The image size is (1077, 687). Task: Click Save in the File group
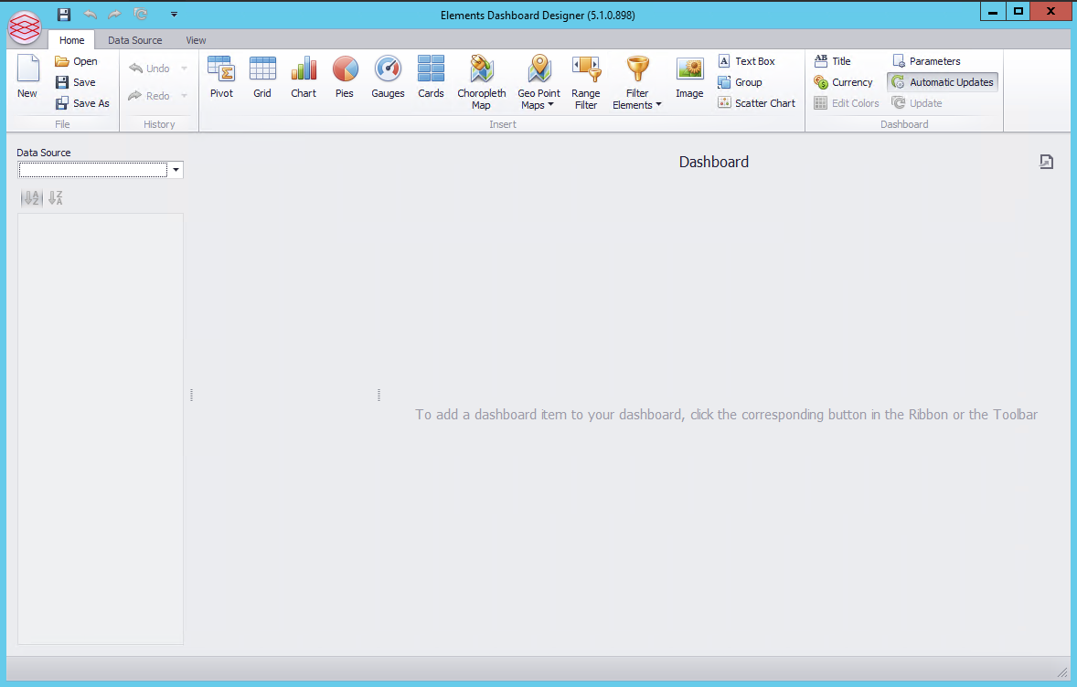[76, 82]
